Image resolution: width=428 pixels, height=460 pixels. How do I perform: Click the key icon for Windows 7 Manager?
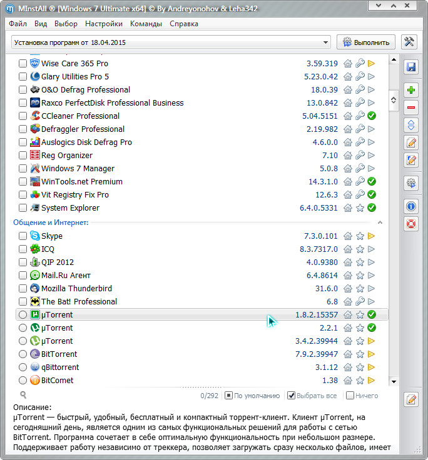pyautogui.click(x=360, y=168)
